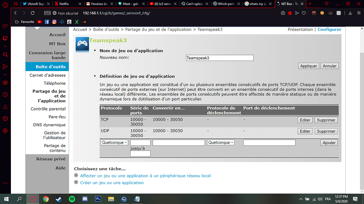Open Instagram bookmark icon
Image resolution: width=364 pixels, height=204 pixels.
click(54, 22)
